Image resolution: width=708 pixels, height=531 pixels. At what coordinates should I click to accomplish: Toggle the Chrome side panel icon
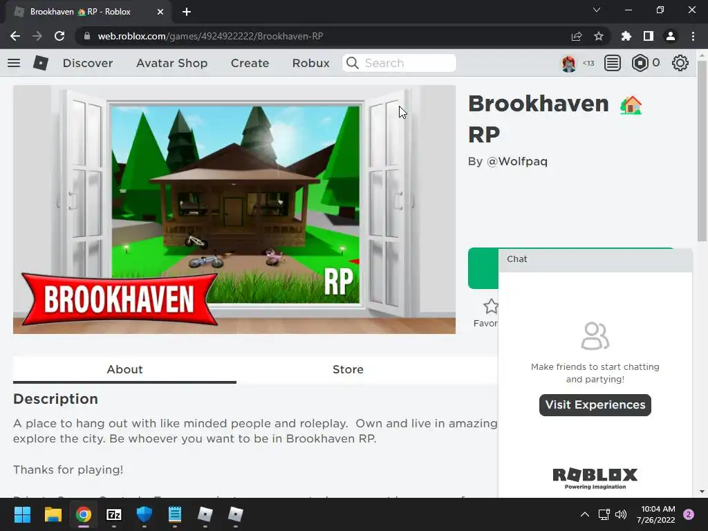[648, 36]
